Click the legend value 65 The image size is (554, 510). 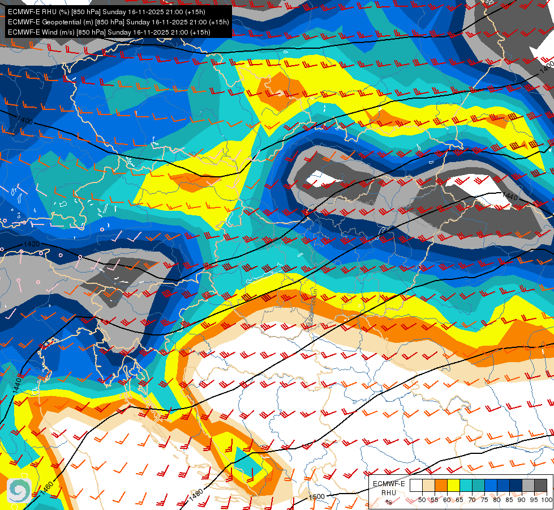[459, 500]
